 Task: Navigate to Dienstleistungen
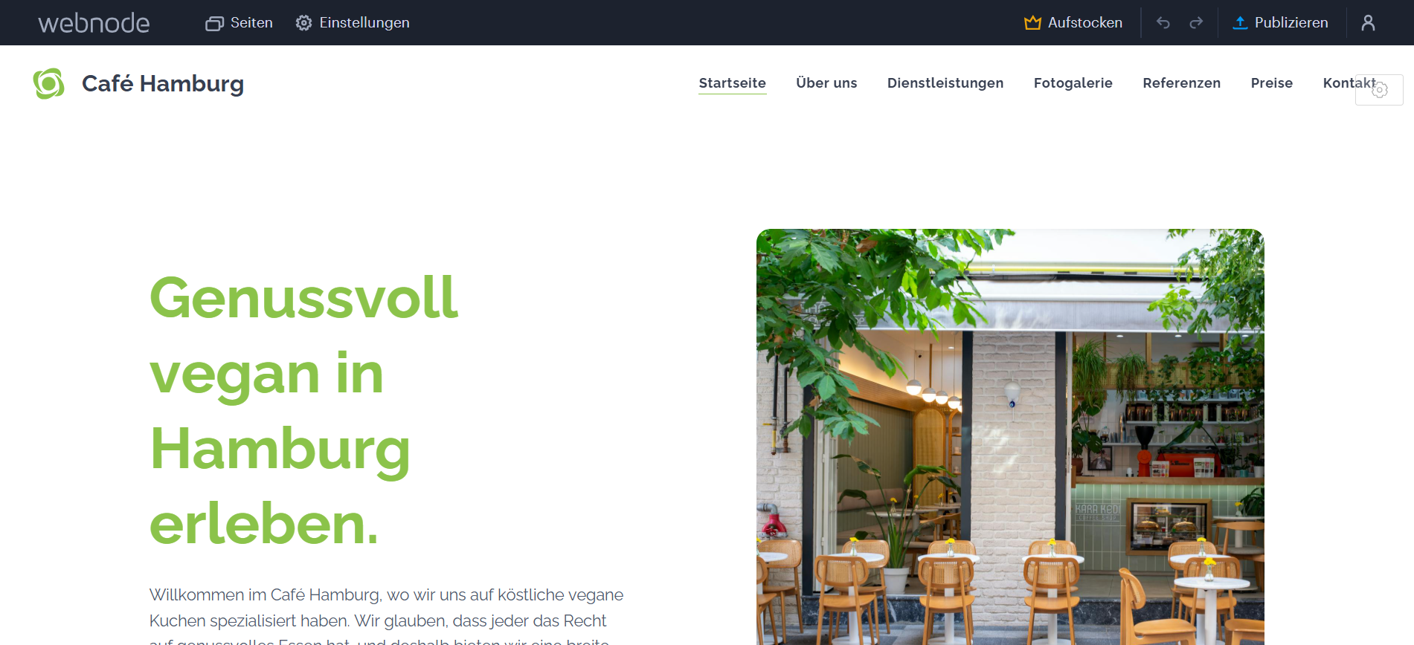[x=945, y=83]
